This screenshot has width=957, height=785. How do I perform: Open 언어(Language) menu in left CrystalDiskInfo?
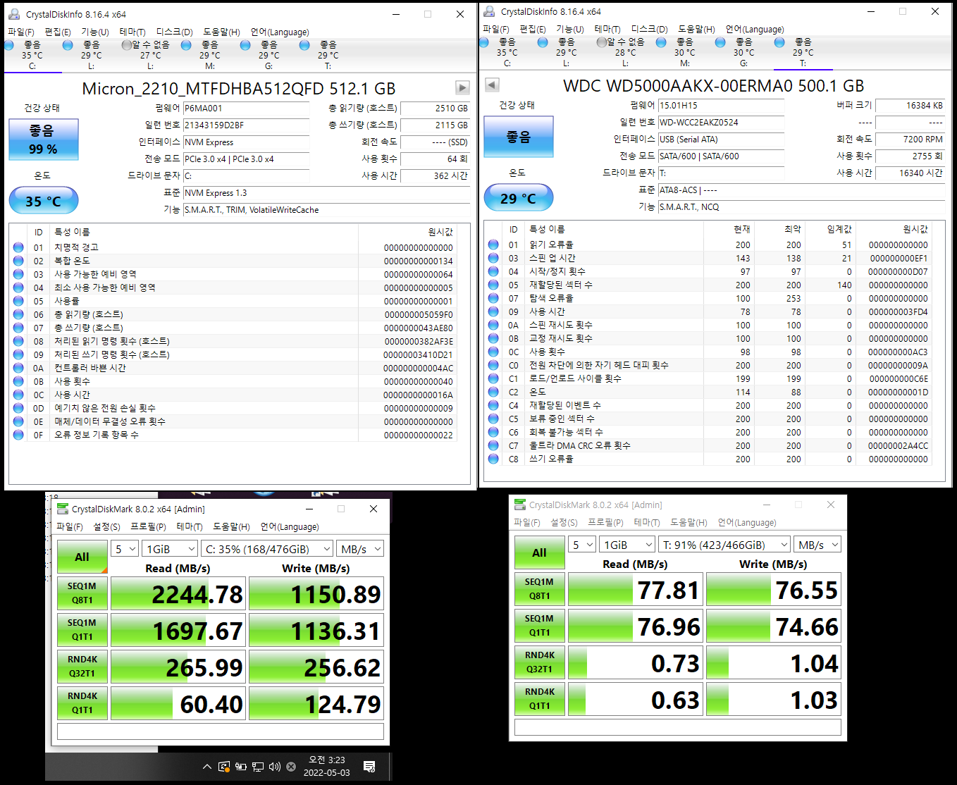280,32
